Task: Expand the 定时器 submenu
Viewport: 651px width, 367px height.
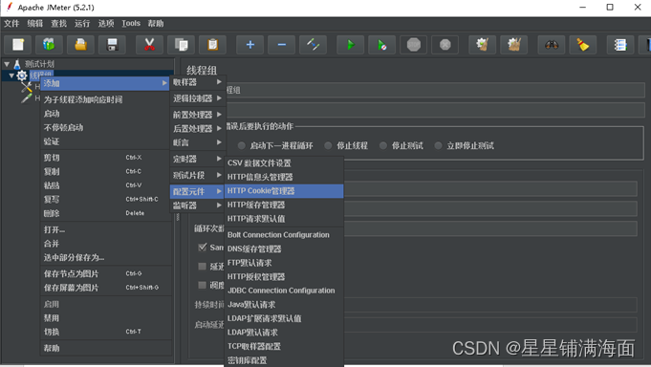Action: click(x=197, y=159)
